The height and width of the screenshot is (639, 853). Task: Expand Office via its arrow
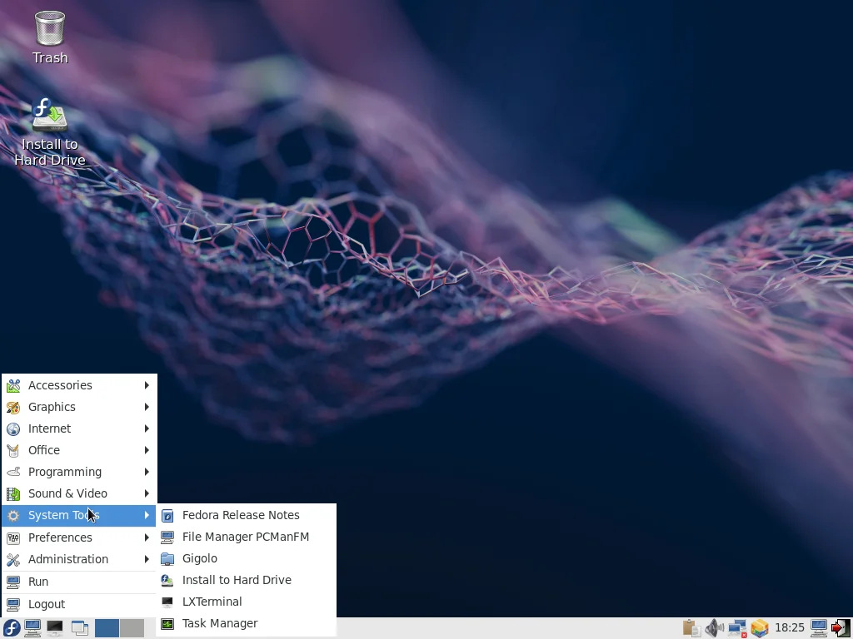147,450
